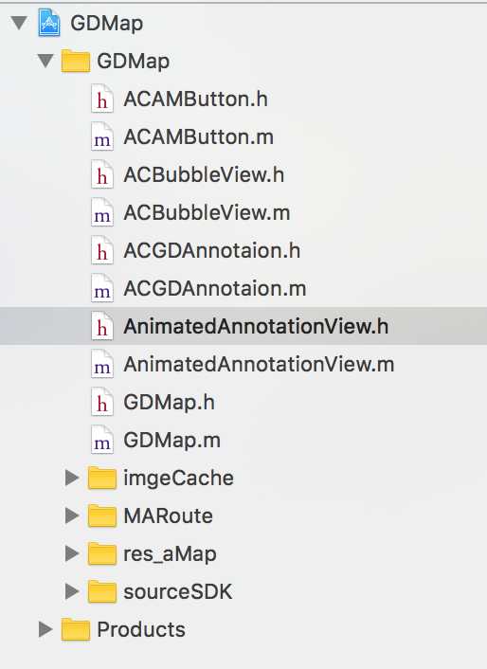Expand the res_aMap folder arrow
The height and width of the screenshot is (669, 487).
[72, 553]
